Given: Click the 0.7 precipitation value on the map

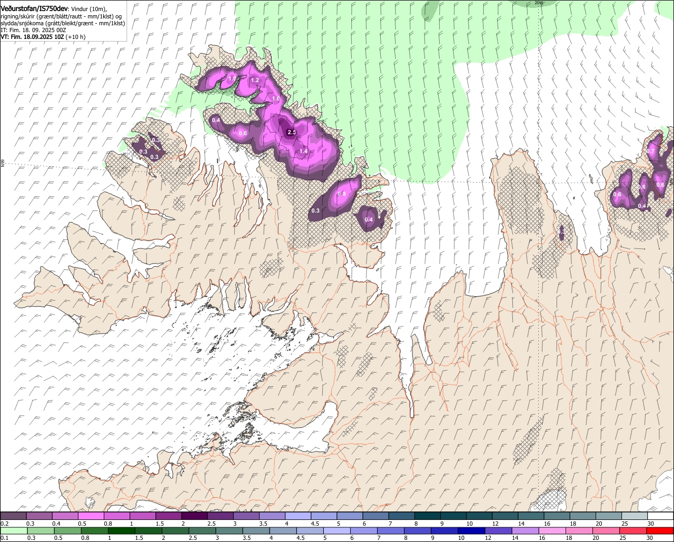Looking at the screenshot, I should pos(650,152).
